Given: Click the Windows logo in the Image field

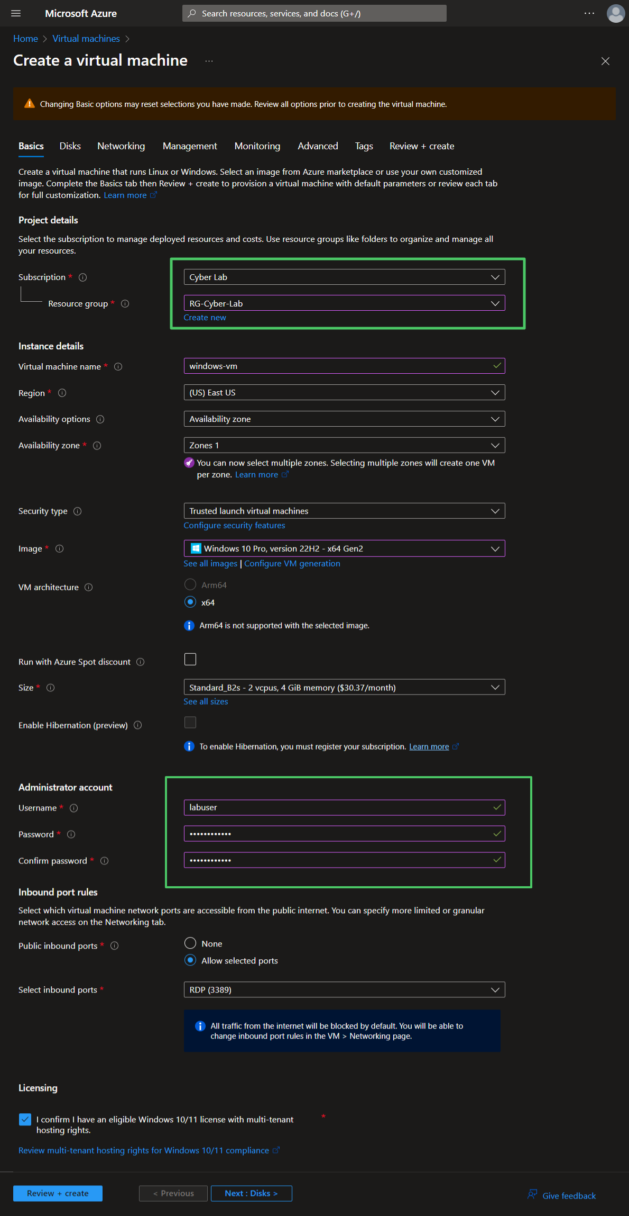Looking at the screenshot, I should click(196, 548).
